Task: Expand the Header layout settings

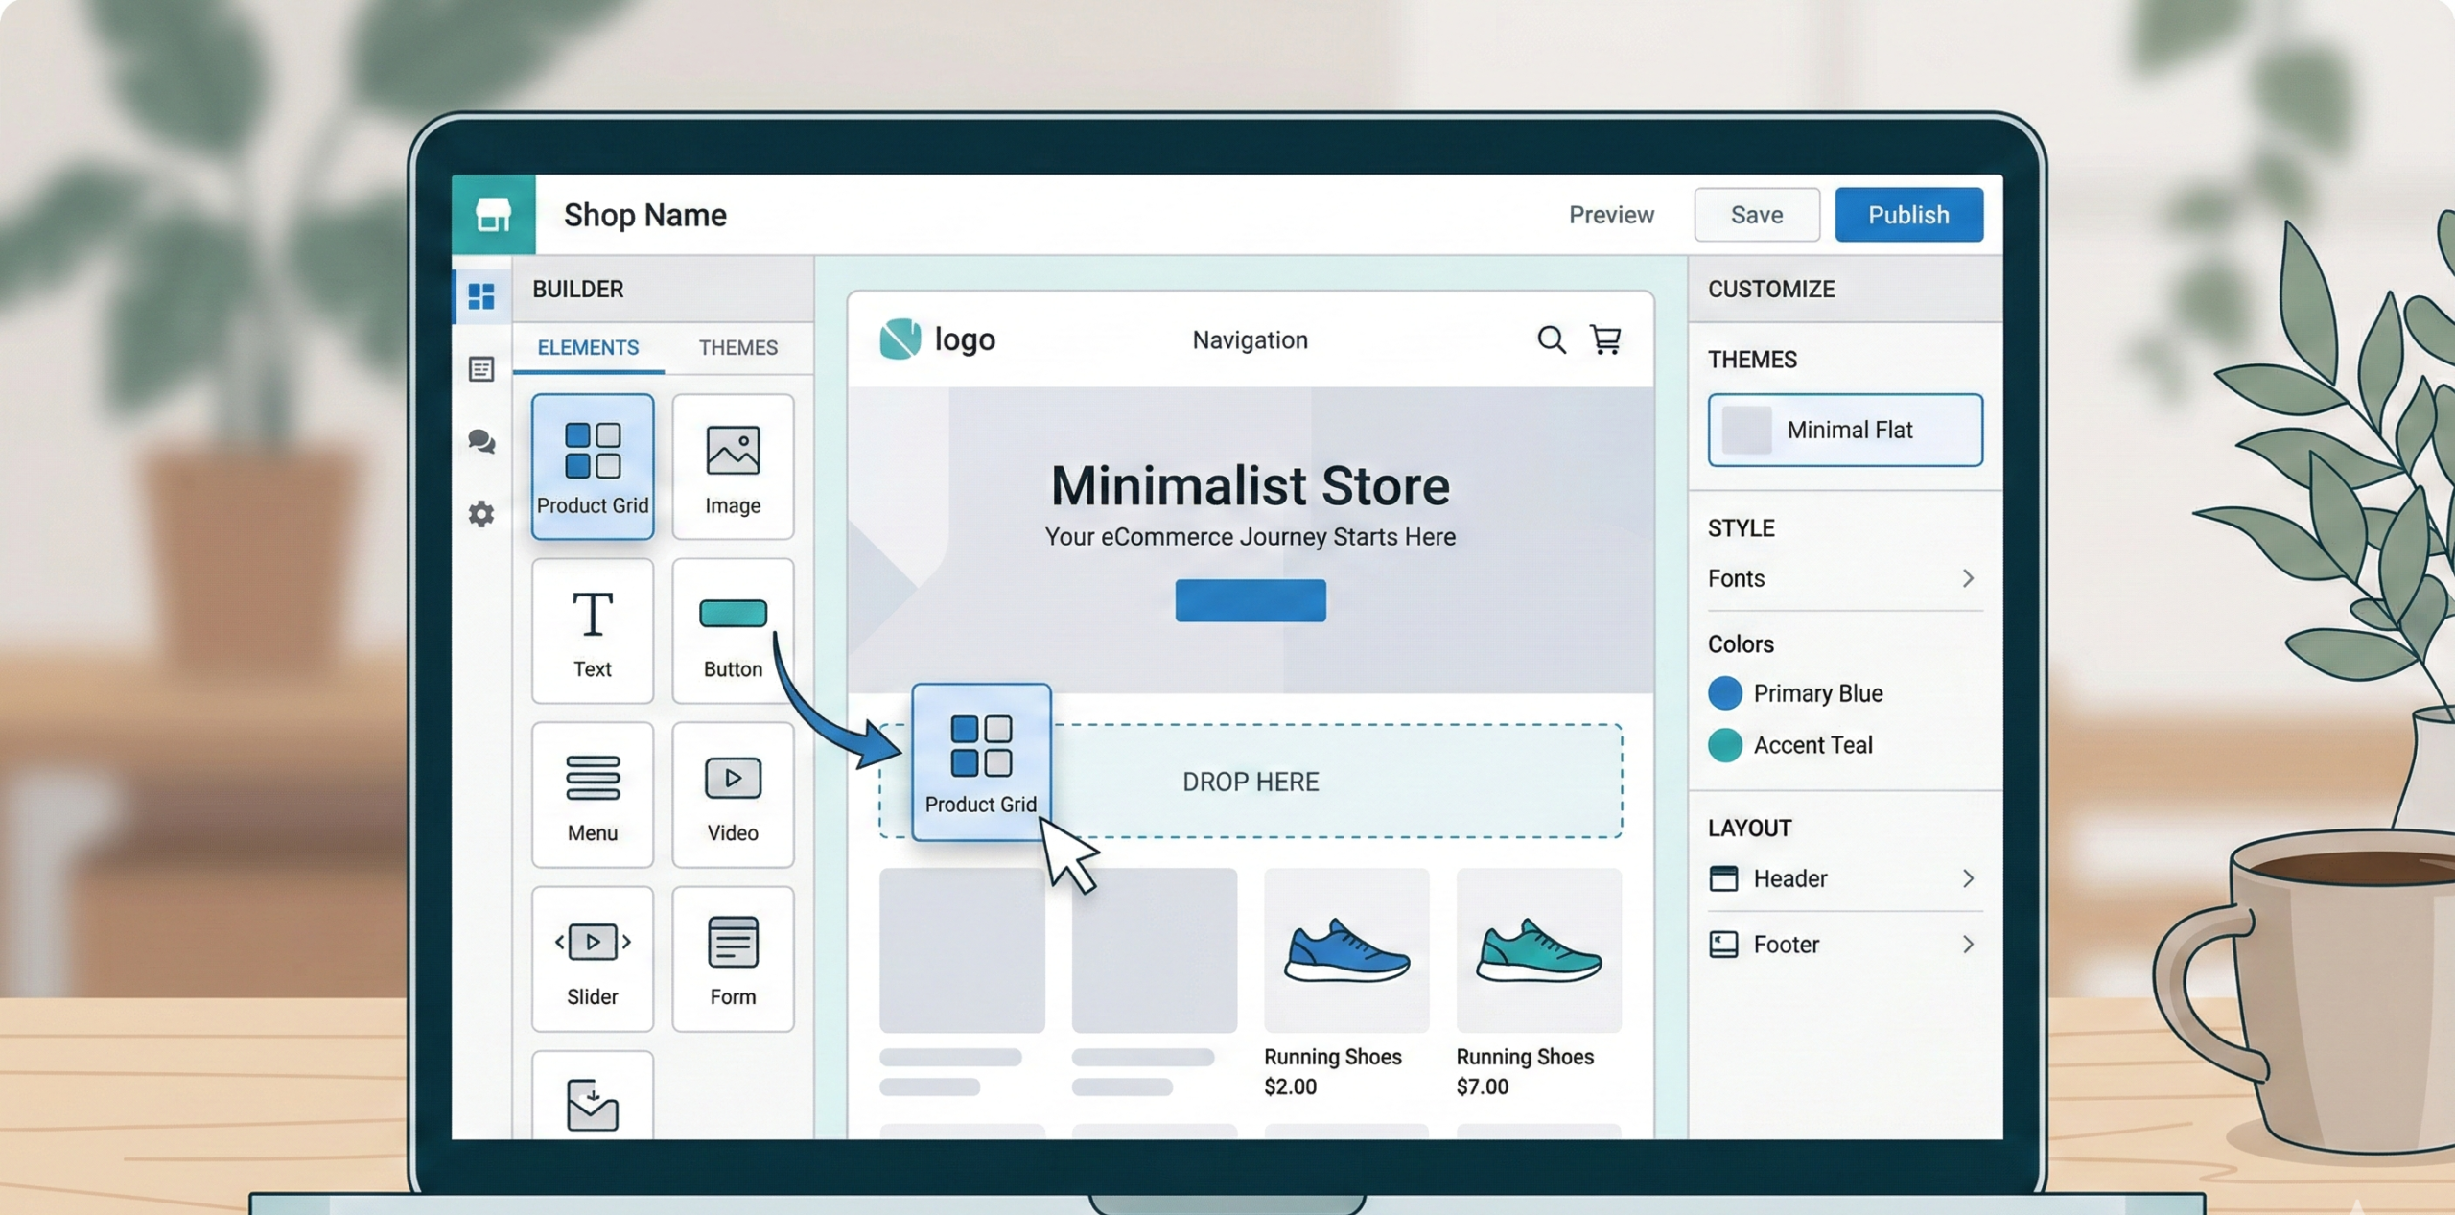Action: (1843, 878)
